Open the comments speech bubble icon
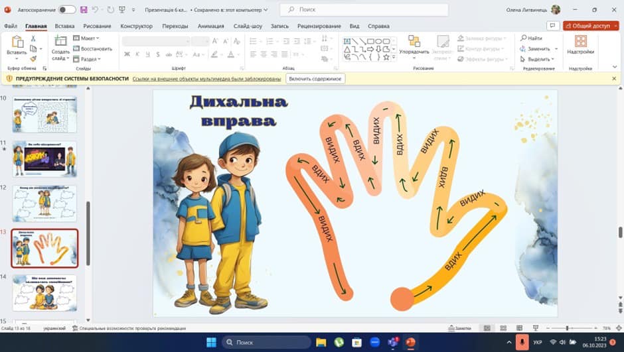 [x=552, y=26]
